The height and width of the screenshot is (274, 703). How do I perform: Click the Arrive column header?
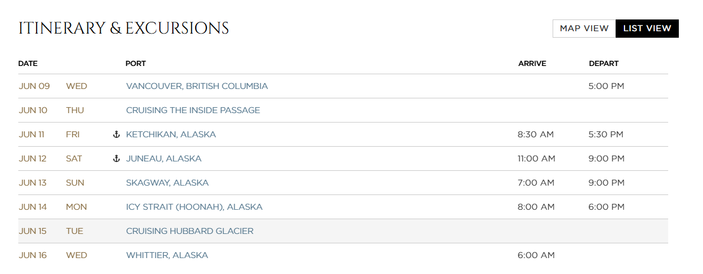click(x=532, y=64)
